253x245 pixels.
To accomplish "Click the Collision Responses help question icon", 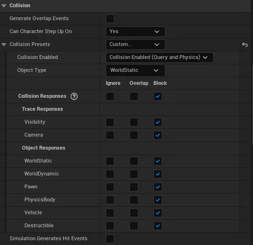I will [74, 96].
